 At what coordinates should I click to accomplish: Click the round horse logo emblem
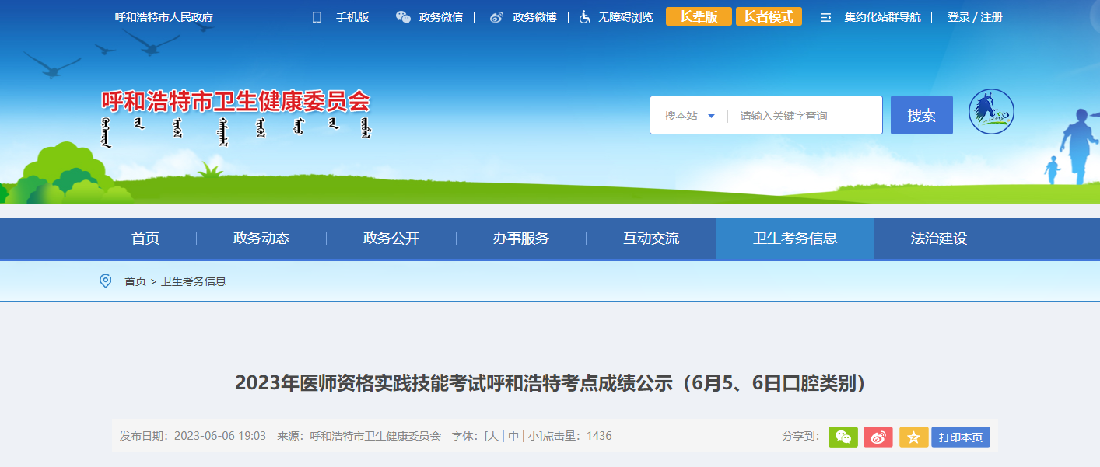point(991,112)
